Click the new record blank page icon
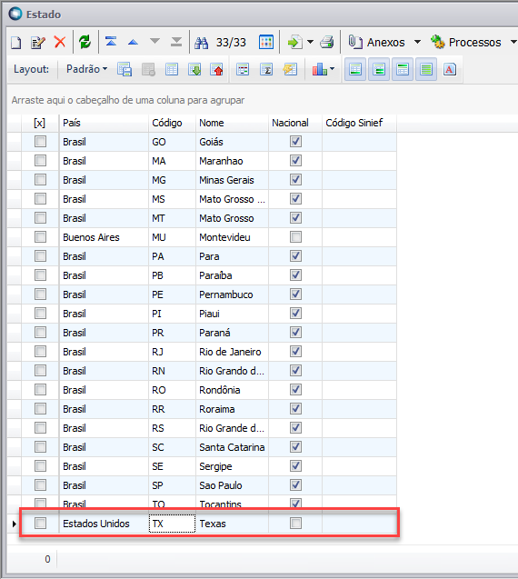The width and height of the screenshot is (518, 579). coord(15,43)
